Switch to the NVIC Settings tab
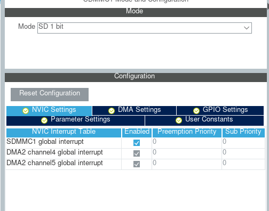 [49, 111]
